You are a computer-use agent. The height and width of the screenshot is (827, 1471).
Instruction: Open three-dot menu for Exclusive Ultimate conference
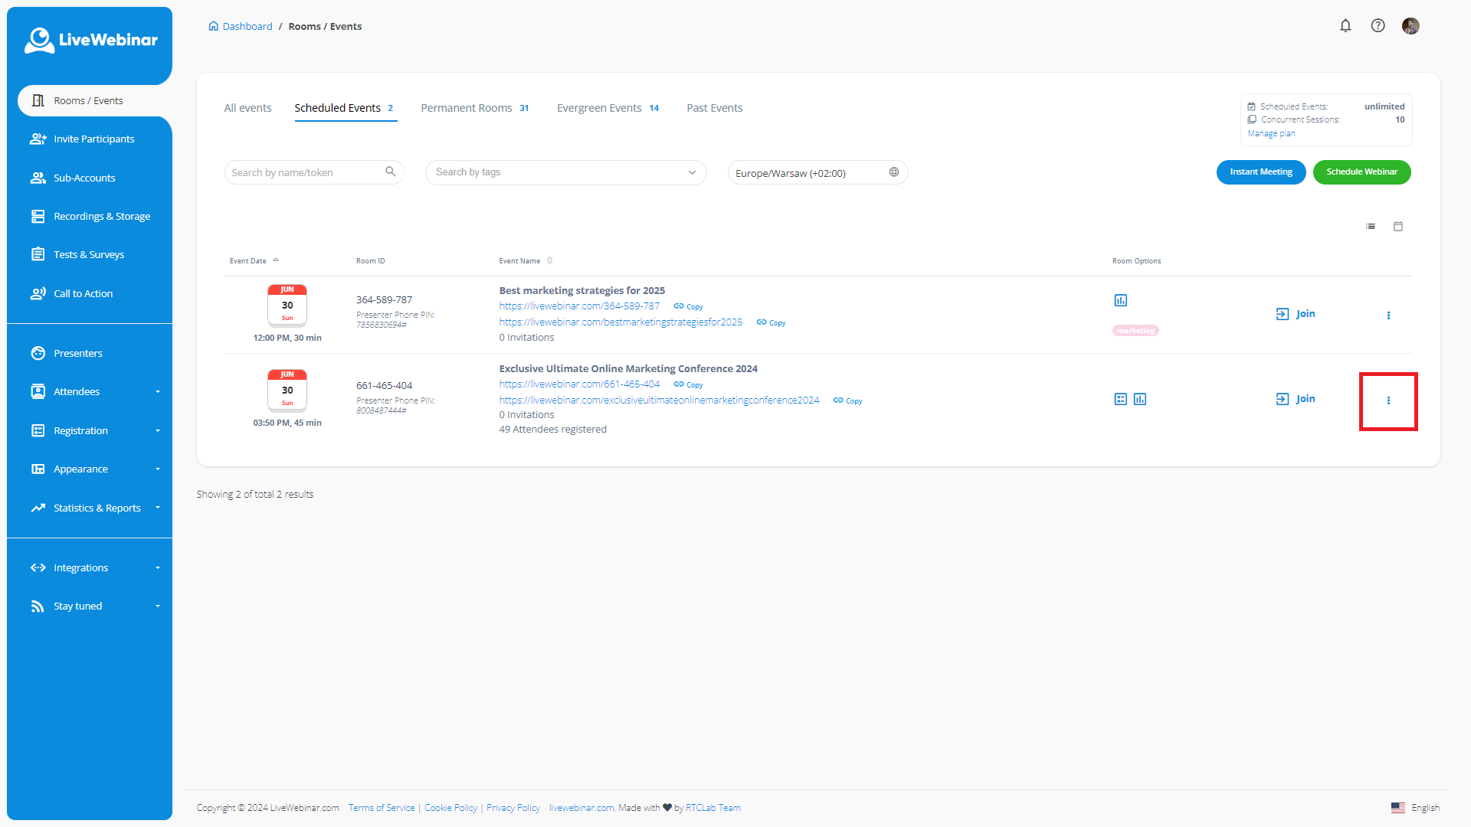(x=1388, y=400)
